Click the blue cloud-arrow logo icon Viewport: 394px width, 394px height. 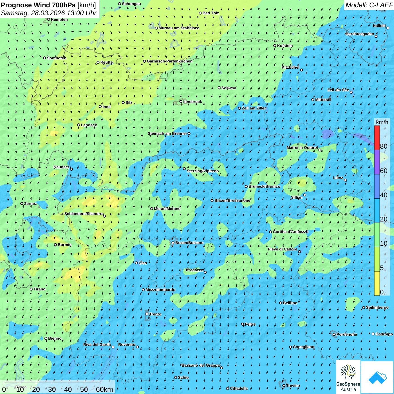(377, 377)
